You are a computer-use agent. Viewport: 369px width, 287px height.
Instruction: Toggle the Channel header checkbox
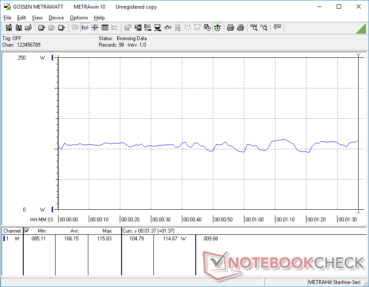click(27, 230)
